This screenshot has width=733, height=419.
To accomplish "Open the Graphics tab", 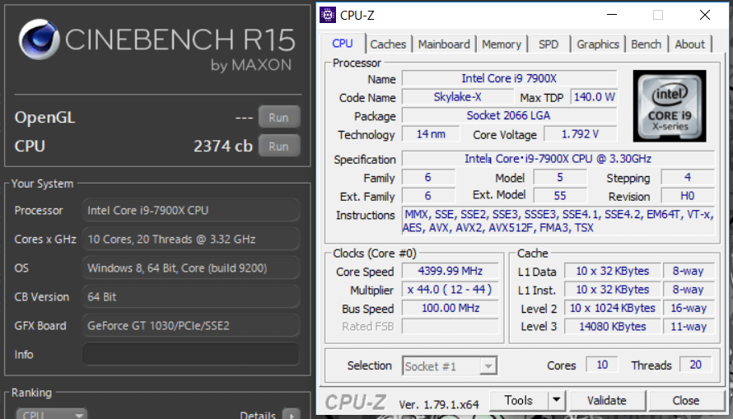I will 597,44.
